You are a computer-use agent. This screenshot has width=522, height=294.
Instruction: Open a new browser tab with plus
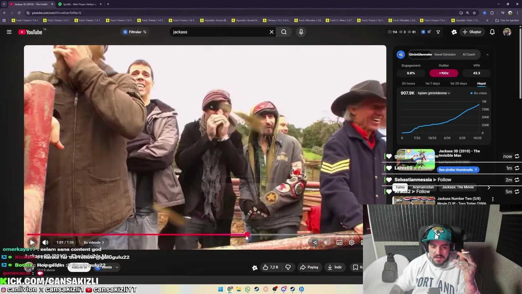pos(108,4)
